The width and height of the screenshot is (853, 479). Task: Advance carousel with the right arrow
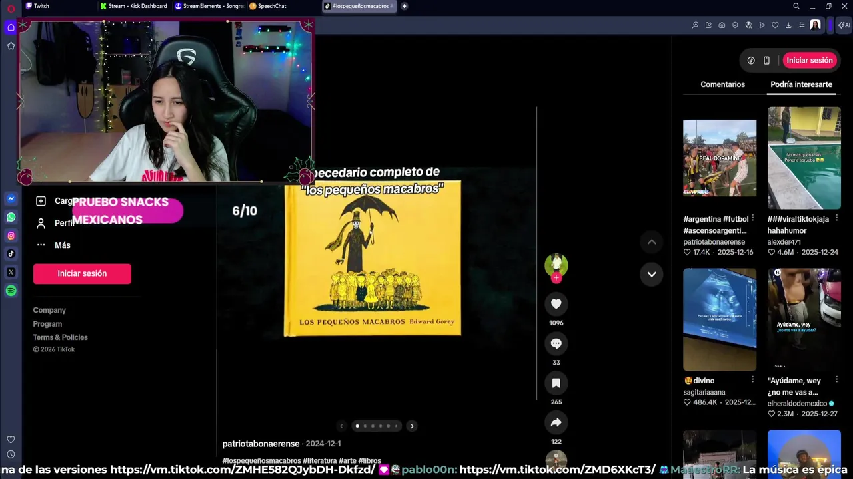(412, 426)
